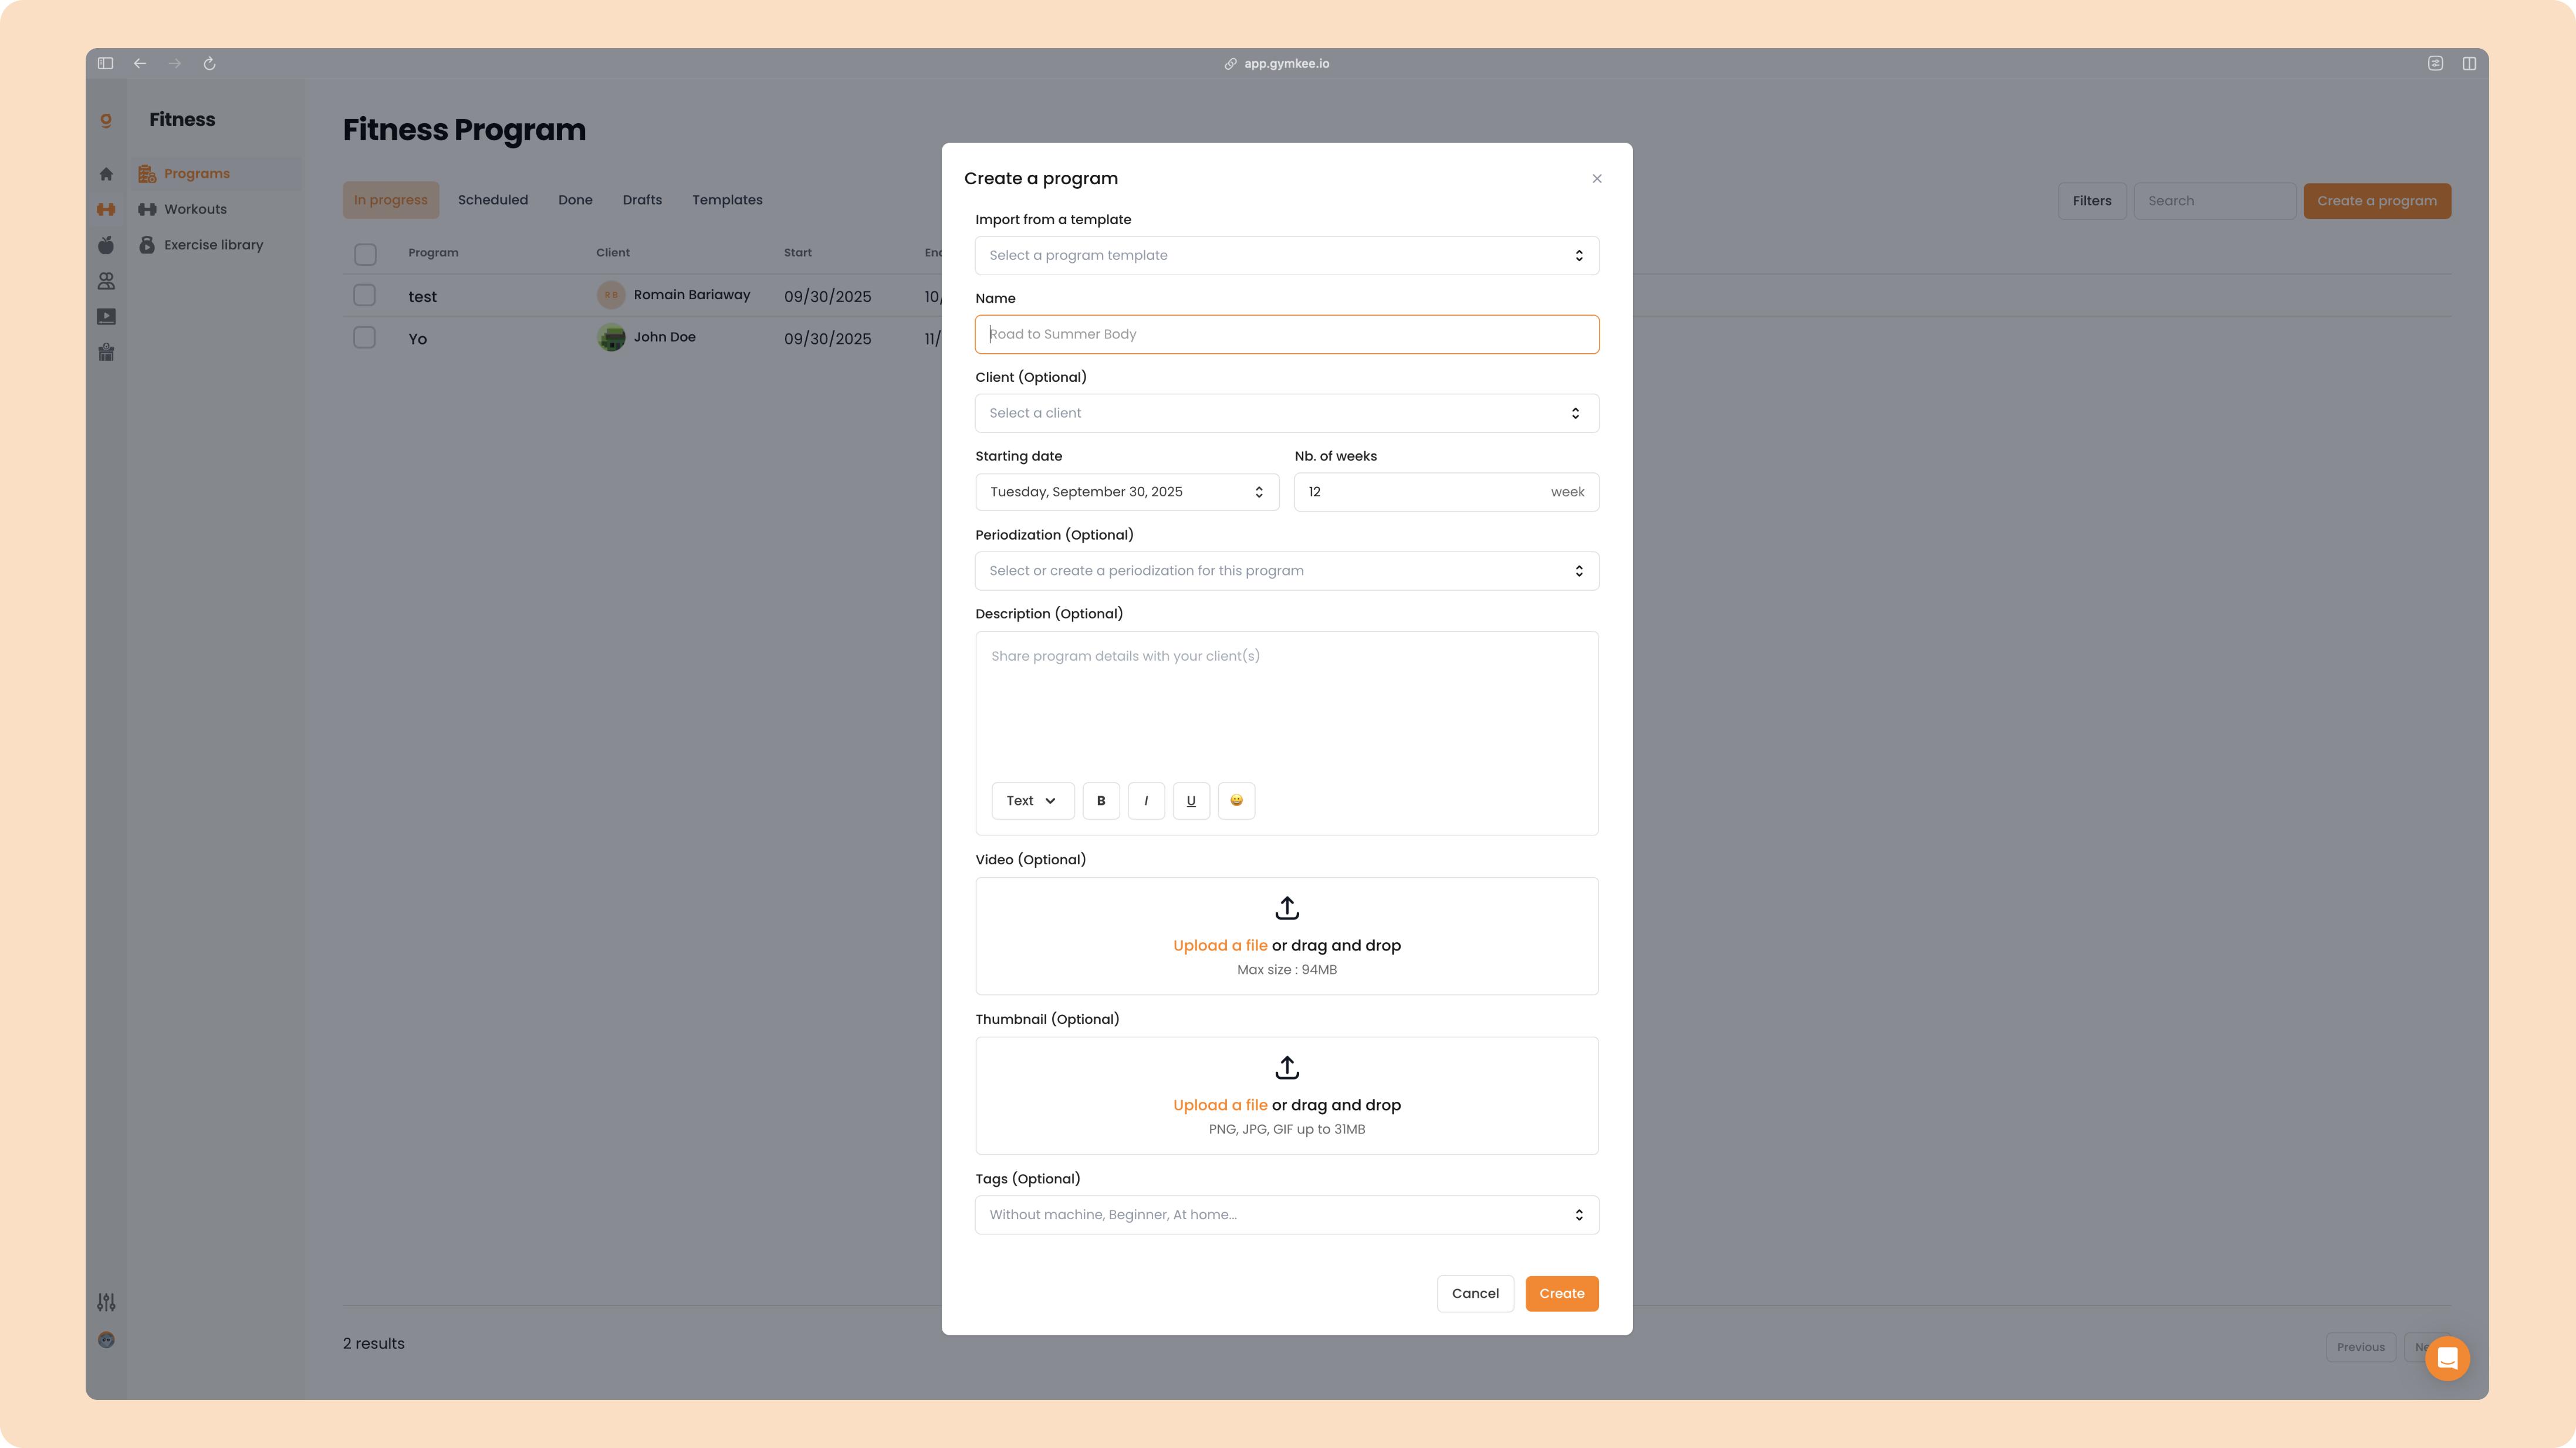
Task: Toggle bold formatting in description
Action: click(x=1101, y=801)
